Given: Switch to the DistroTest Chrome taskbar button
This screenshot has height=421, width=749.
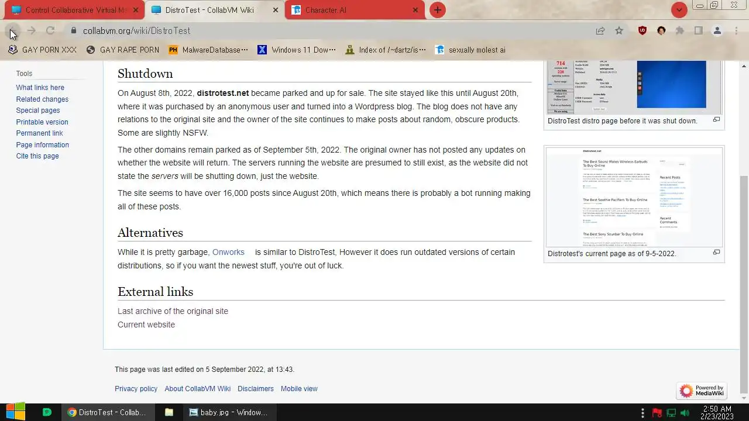Looking at the screenshot, I should [109, 412].
